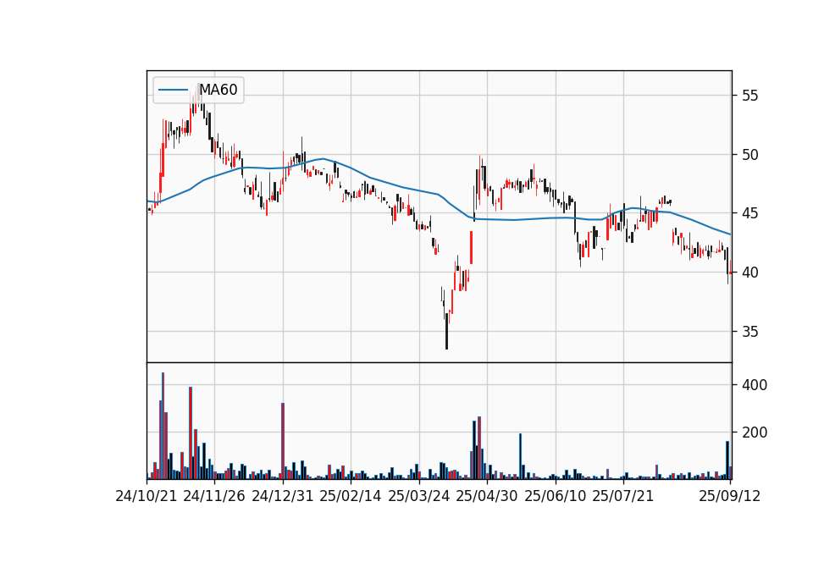Select the 24/10/21 date label
This screenshot has width=813, height=584.
coord(147,496)
